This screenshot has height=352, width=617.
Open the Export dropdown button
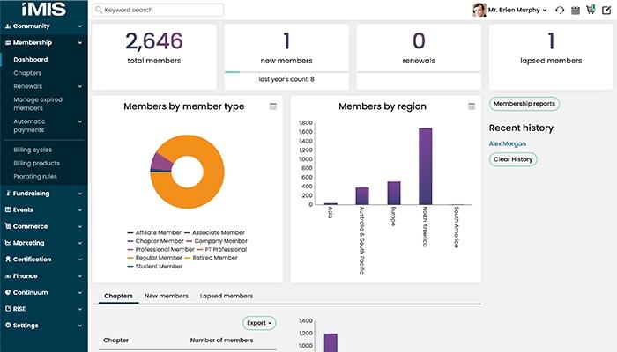(259, 323)
